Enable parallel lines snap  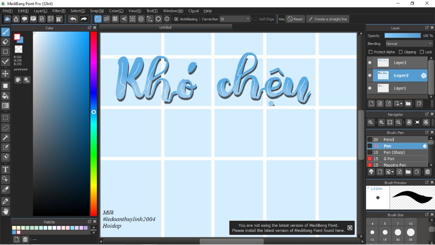[107, 19]
